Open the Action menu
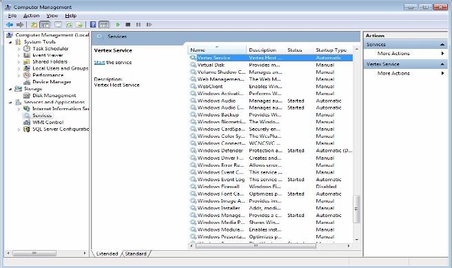Screen dimensions: 452x268 32,16
